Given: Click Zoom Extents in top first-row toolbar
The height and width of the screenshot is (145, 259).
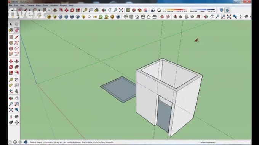Looking at the screenshot, I should click(x=121, y=10).
